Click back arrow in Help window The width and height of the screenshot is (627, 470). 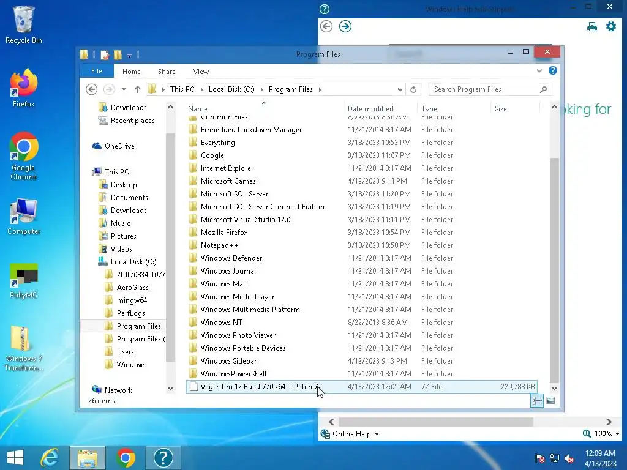click(x=326, y=27)
